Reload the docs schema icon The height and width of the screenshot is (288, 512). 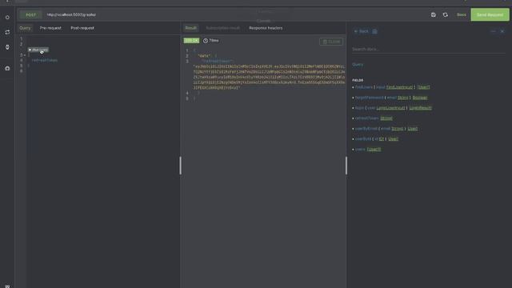click(x=446, y=14)
